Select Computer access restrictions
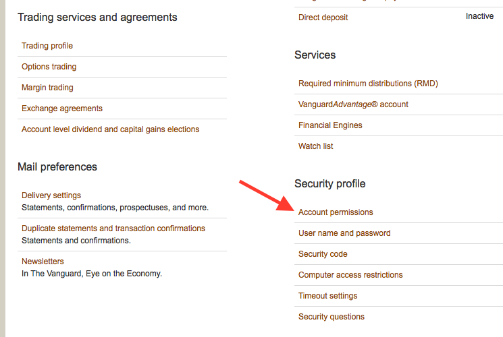The image size is (503, 337). tap(350, 275)
